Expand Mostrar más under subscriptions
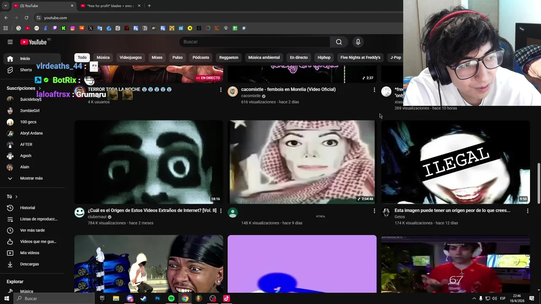Screen dimensions: 541x304 32,178
